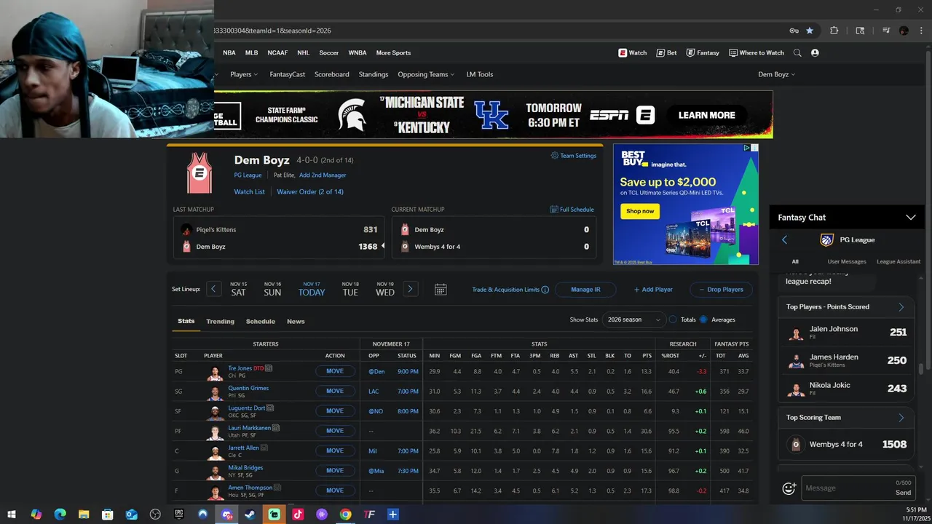This screenshot has width=932, height=524.
Task: Select the Totals radio button
Action: click(673, 319)
